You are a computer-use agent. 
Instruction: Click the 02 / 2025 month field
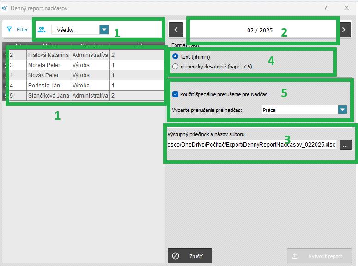260,31
